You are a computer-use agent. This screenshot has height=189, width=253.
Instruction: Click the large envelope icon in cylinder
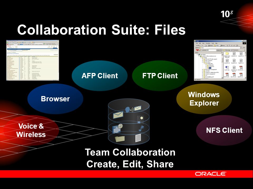[x=118, y=115]
